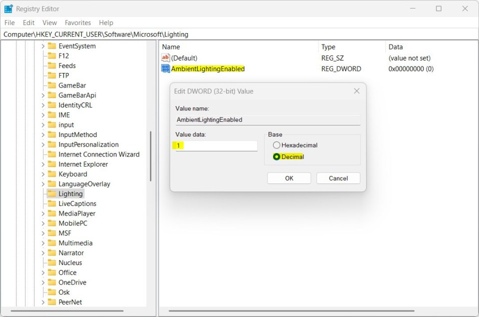Image resolution: width=479 pixels, height=317 pixels.
Task: Click the InputMethod folder icon
Action: click(x=52, y=134)
